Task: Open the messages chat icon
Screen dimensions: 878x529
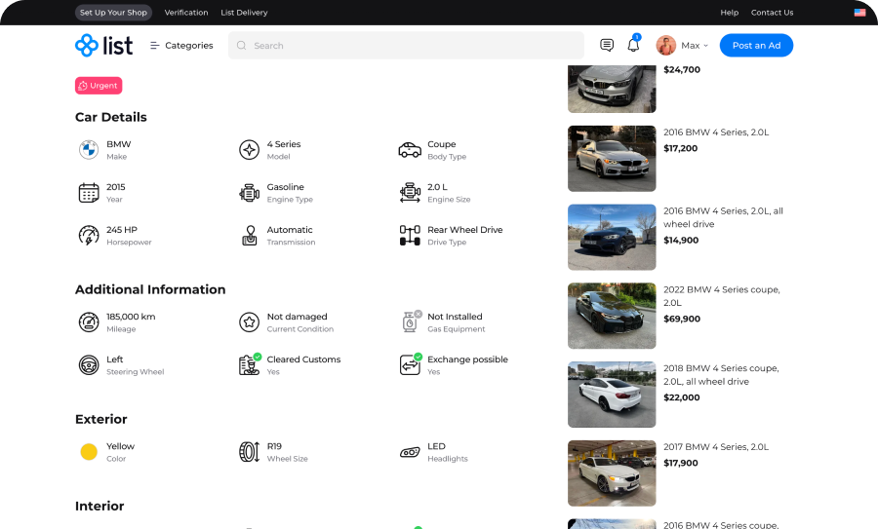Action: 607,45
